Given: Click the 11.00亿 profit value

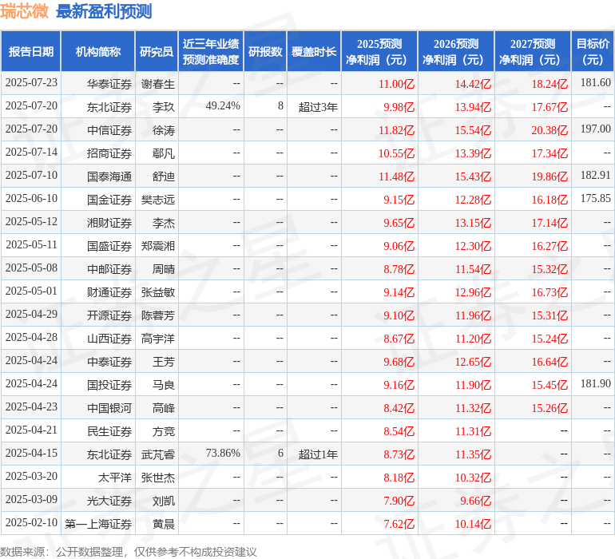Looking at the screenshot, I should (396, 84).
